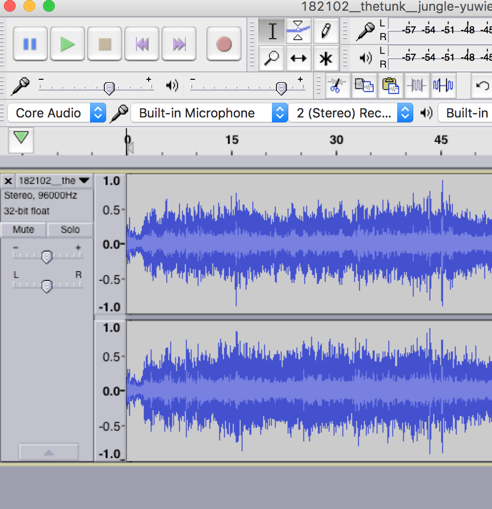Mute the 182102 track
Screen dimensions: 492x509
coord(23,230)
